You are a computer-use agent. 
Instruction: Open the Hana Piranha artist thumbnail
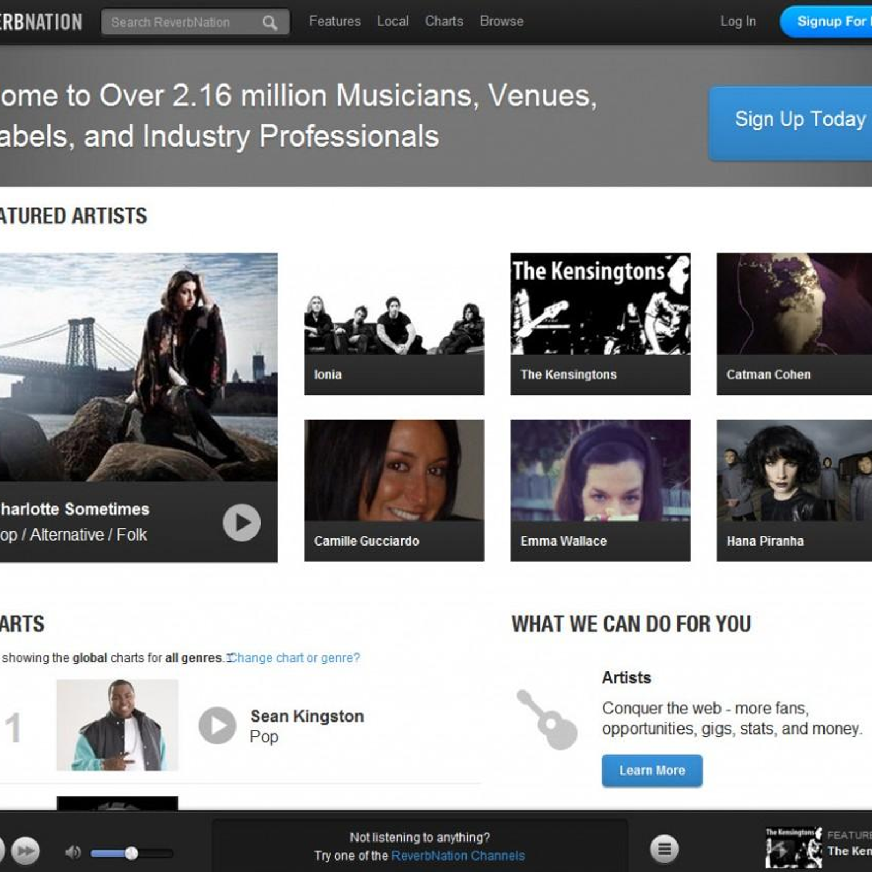coord(794,470)
